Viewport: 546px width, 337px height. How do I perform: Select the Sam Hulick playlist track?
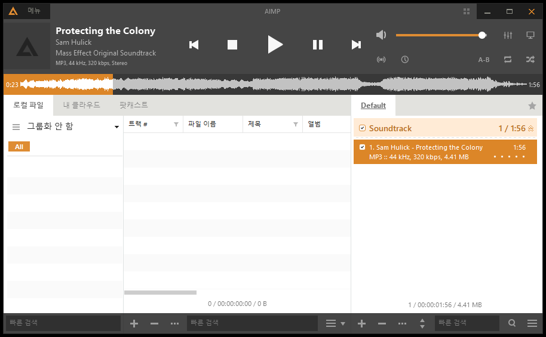tap(445, 152)
